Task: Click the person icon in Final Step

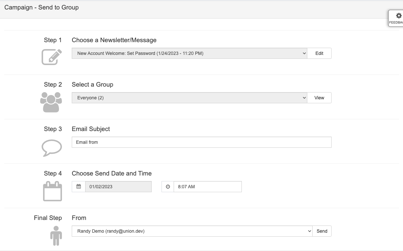Action: tap(56, 236)
